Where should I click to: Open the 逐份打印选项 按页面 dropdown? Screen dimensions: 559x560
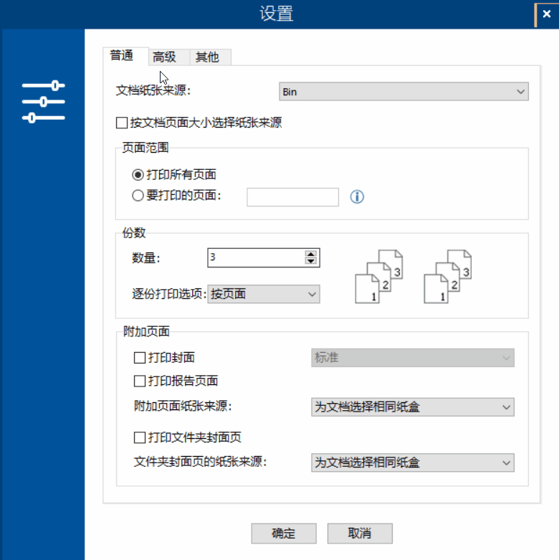[x=264, y=294]
